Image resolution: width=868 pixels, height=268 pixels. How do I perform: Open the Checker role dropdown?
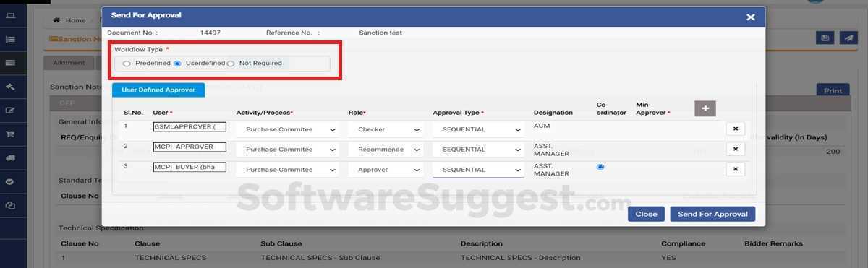(x=386, y=129)
